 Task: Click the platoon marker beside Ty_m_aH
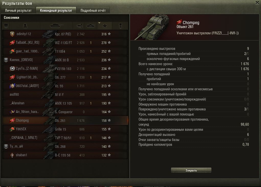[x=6, y=146]
